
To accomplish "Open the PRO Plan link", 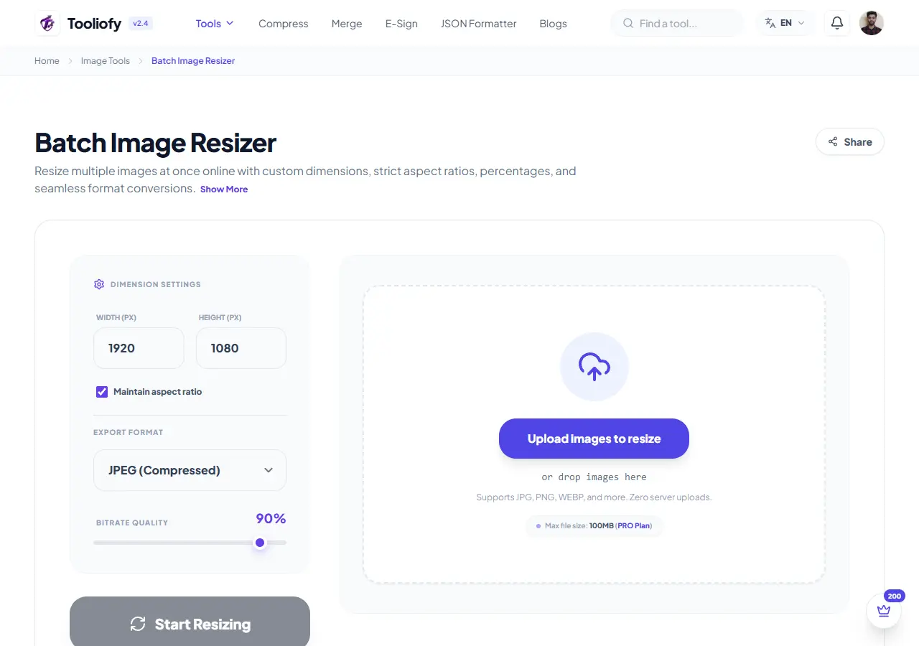I will 633,526.
